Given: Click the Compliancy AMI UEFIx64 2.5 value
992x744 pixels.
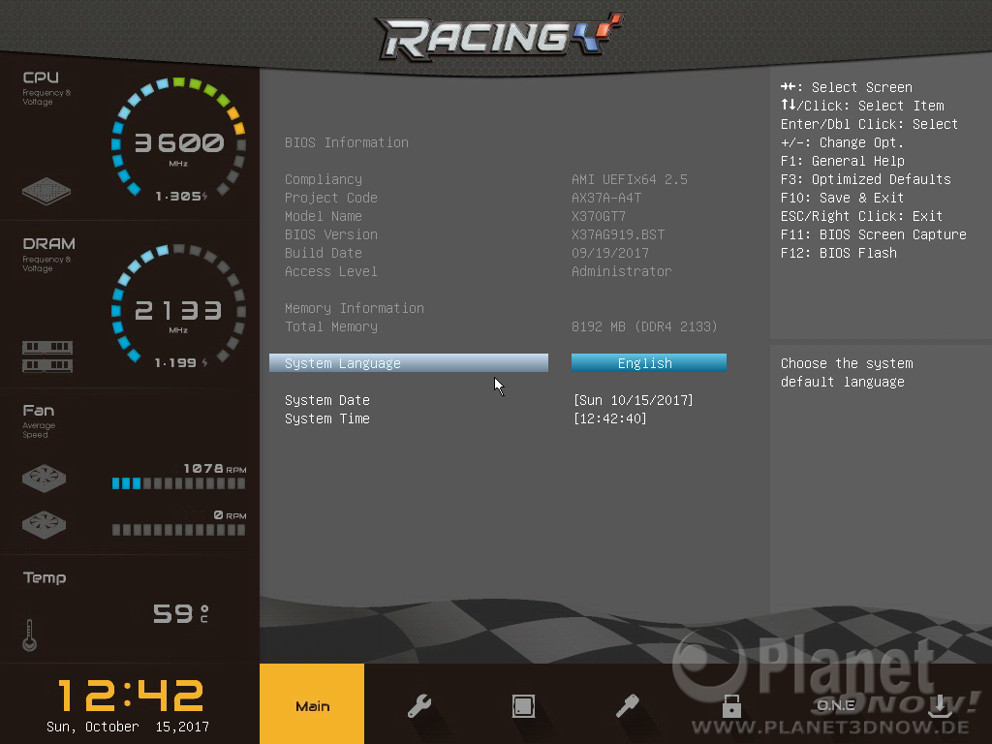Looking at the screenshot, I should tap(630, 179).
